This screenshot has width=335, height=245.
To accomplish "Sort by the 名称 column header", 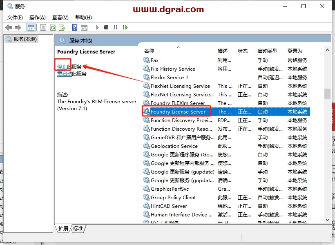I will 179,51.
